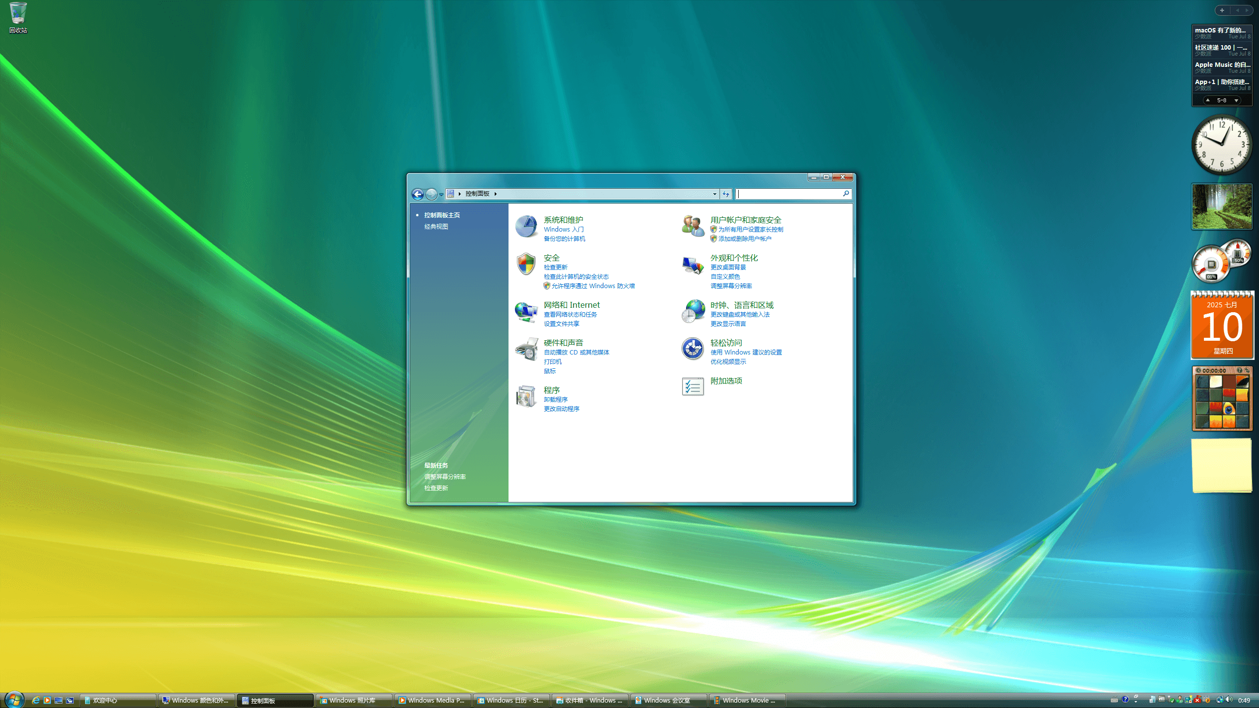Open the 系统和维护 category icon
This screenshot has width=1259, height=708.
pos(526,227)
